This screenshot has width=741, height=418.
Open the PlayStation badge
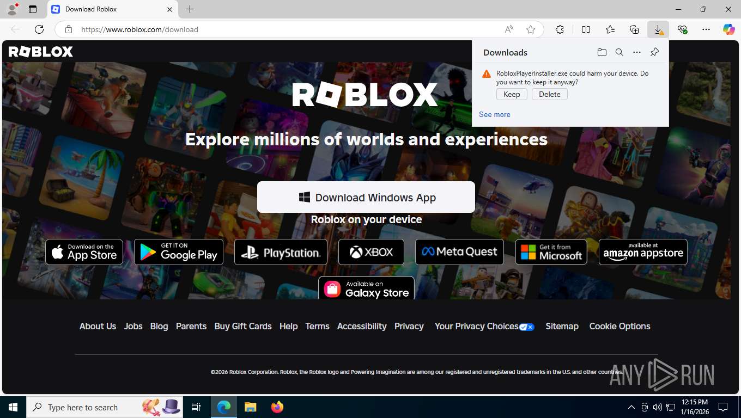point(281,252)
